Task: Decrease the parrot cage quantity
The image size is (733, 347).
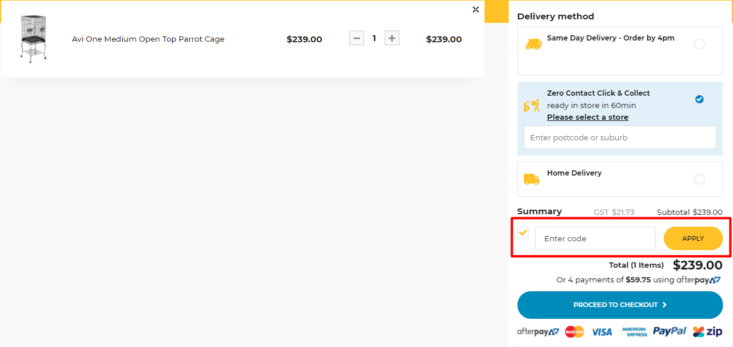Action: 357,38
